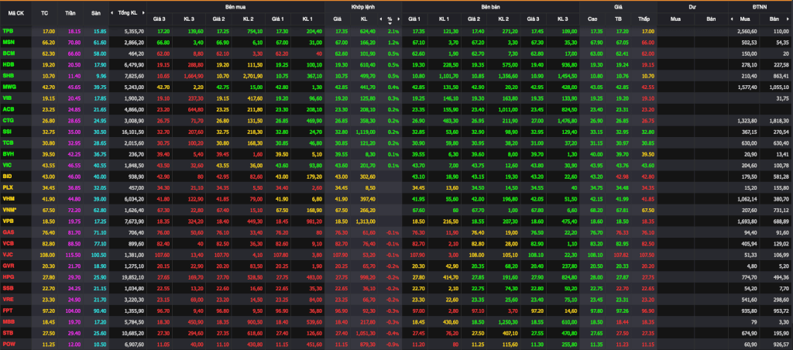Open ACB stock ticker

tap(8, 108)
